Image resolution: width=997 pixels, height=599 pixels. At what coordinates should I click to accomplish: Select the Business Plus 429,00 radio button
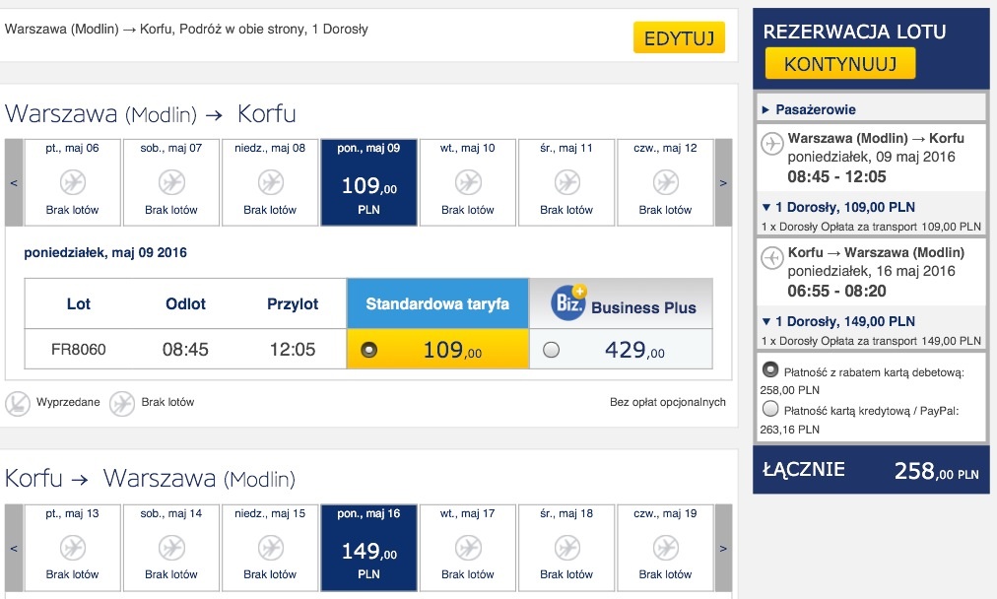552,350
